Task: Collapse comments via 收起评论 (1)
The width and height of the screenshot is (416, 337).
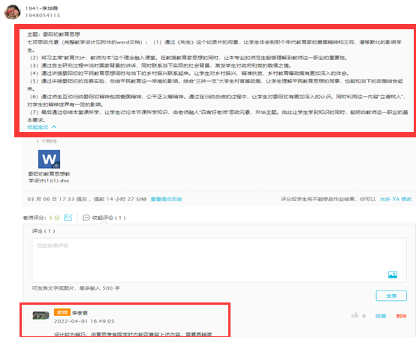Action: pos(109,218)
